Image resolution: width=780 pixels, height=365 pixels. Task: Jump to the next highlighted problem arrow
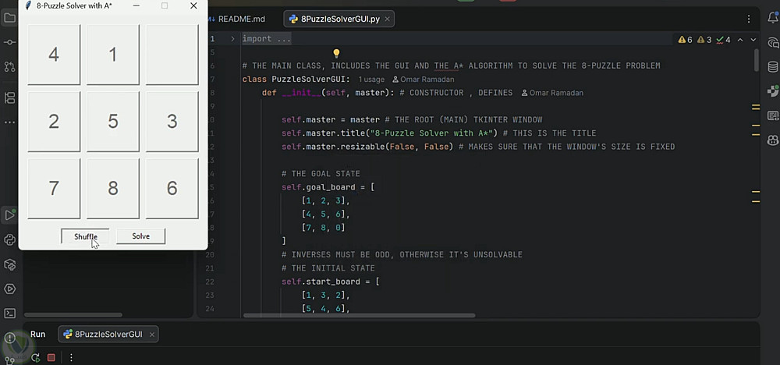[x=753, y=40]
